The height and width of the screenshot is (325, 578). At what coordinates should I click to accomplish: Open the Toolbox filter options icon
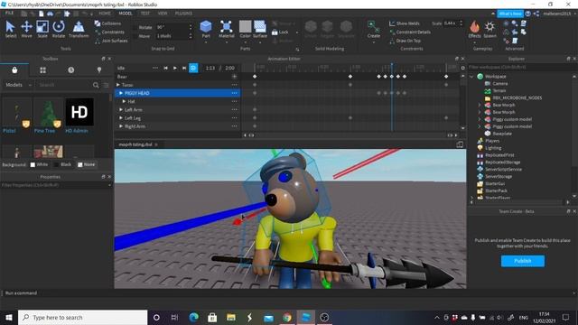[107, 85]
